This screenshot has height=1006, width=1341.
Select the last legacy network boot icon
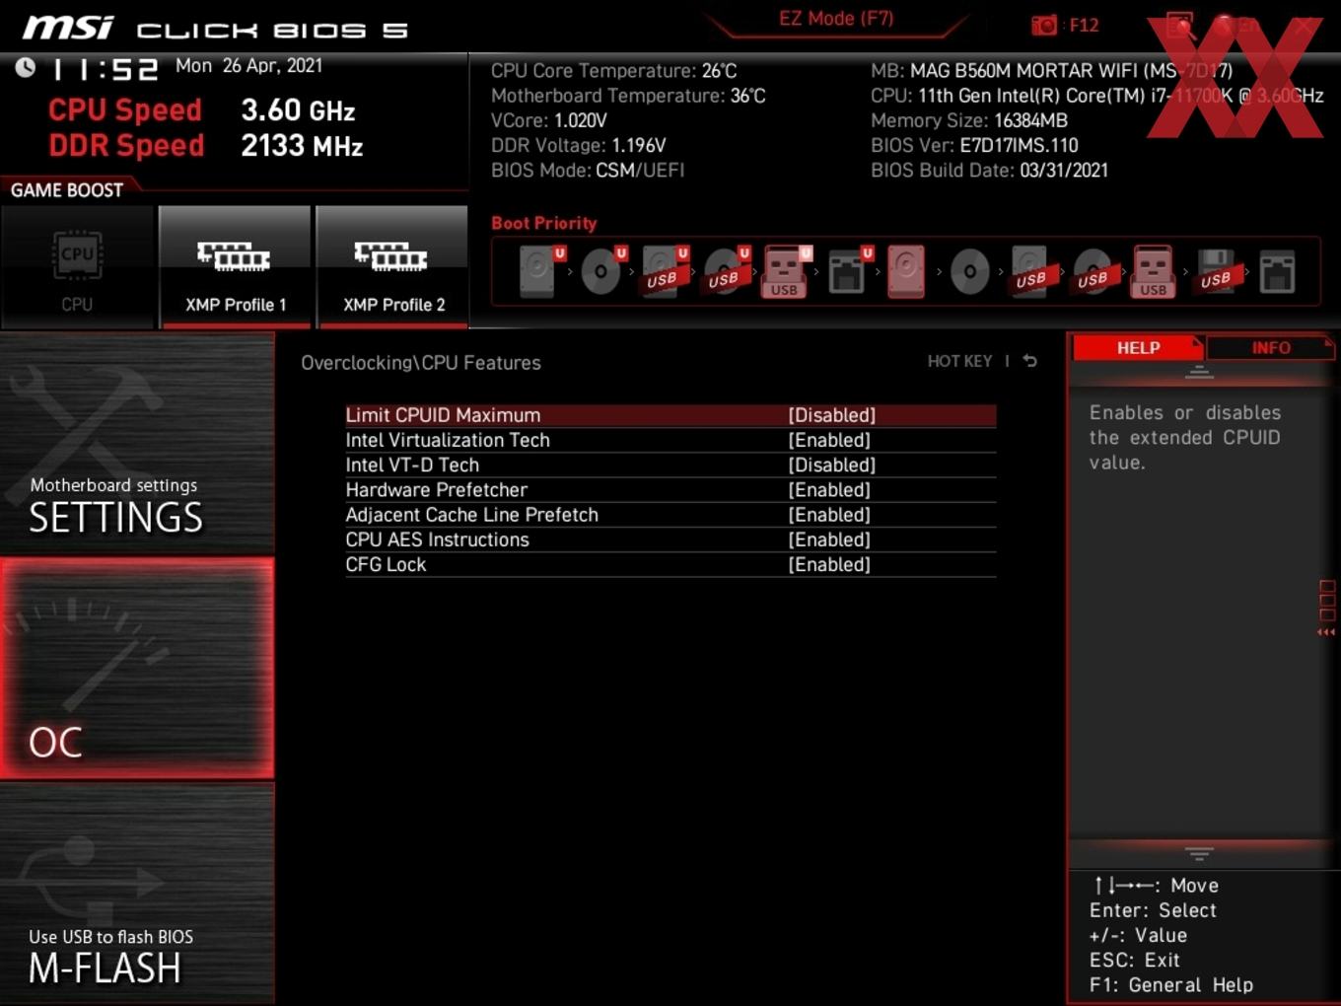[1277, 271]
